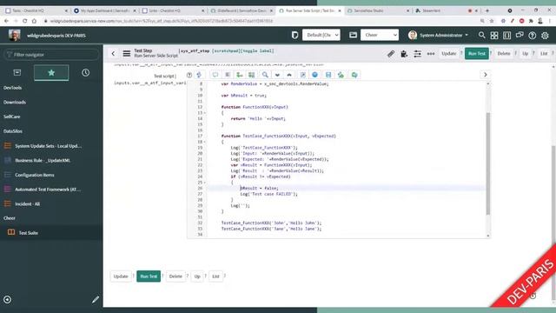
Task: Switch to My Apps Dashboard browser tab
Action: tap(105, 10)
